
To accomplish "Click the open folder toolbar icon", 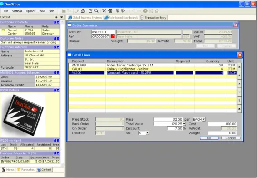I will pyautogui.click(x=64, y=11).
